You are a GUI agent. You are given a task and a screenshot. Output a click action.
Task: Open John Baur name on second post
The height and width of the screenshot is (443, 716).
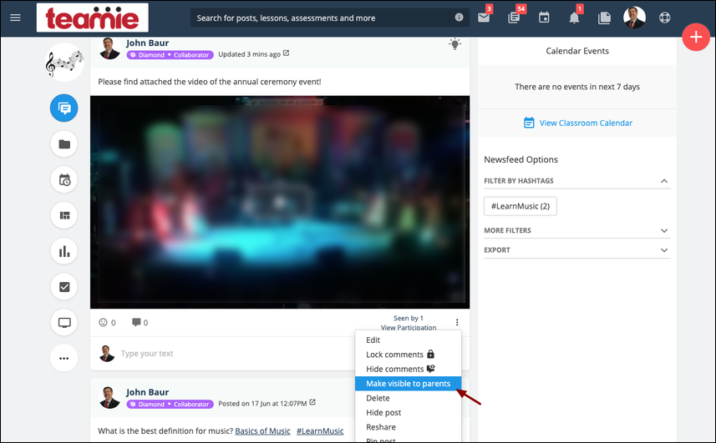[148, 392]
